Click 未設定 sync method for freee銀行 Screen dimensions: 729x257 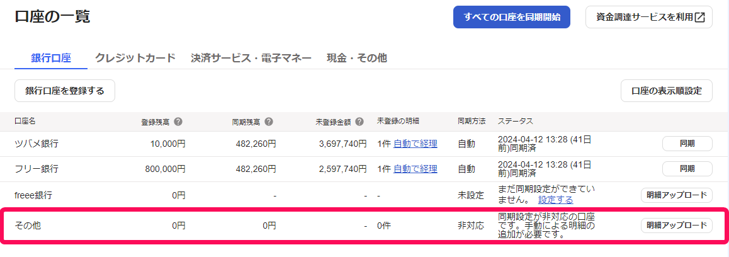click(x=470, y=195)
